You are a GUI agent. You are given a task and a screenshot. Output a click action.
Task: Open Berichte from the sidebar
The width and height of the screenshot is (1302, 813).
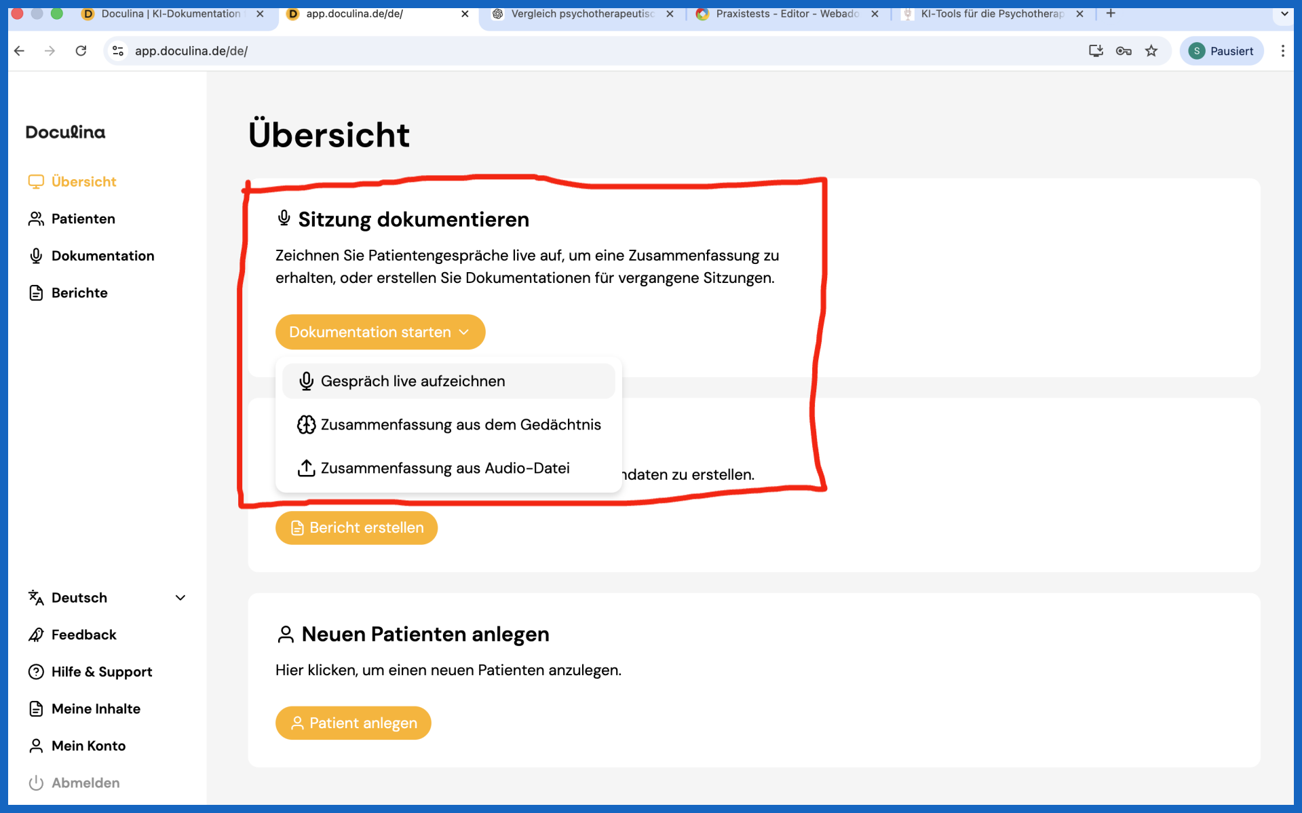(68, 292)
